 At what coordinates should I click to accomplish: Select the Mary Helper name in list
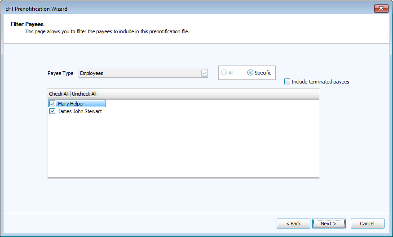pyautogui.click(x=71, y=104)
